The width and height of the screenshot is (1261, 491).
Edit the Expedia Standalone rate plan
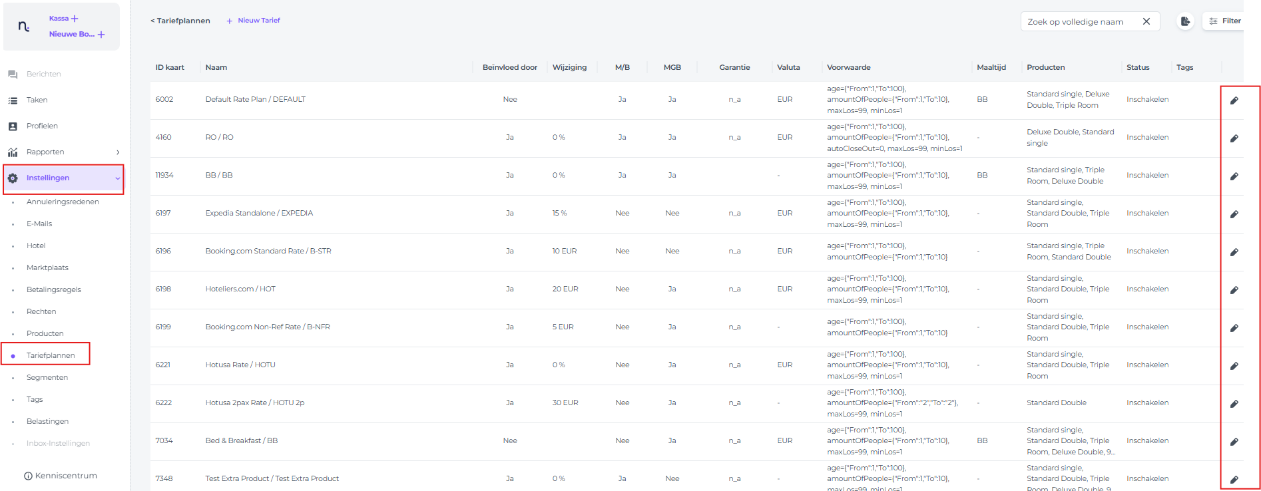click(x=1234, y=214)
